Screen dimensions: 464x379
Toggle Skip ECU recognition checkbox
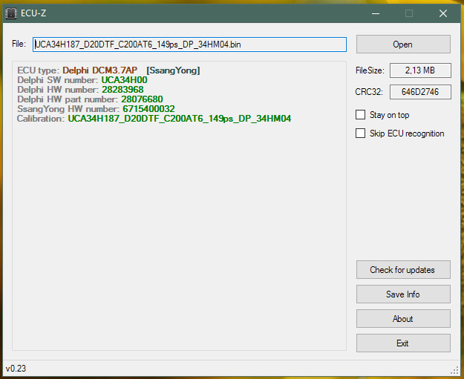click(x=360, y=134)
